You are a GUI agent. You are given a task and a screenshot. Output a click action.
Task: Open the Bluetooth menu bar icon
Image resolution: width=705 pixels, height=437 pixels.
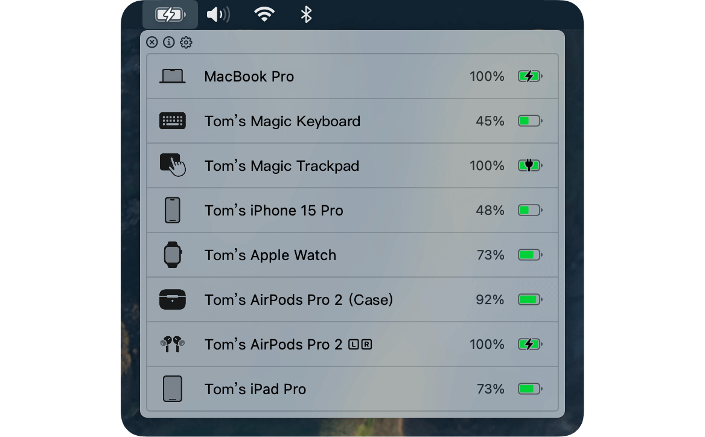[x=306, y=14]
